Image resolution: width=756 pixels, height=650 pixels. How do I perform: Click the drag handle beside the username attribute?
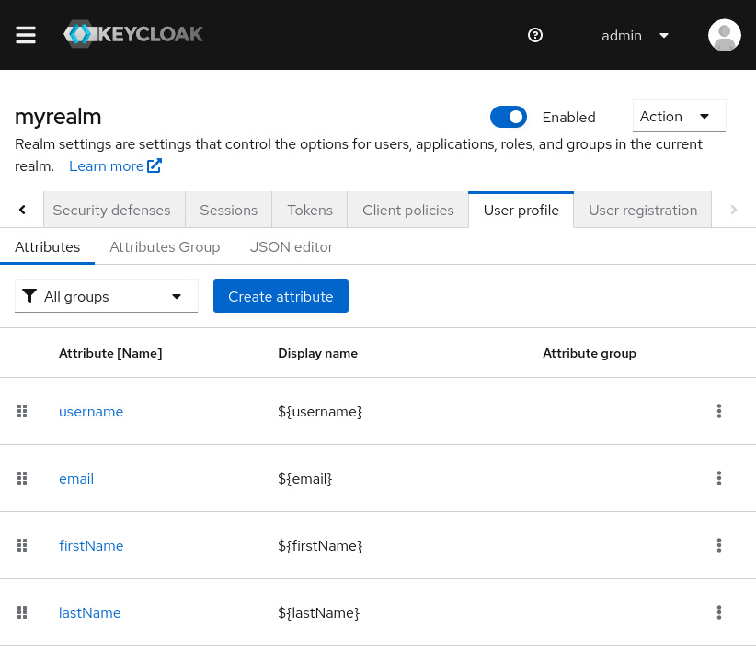click(22, 411)
